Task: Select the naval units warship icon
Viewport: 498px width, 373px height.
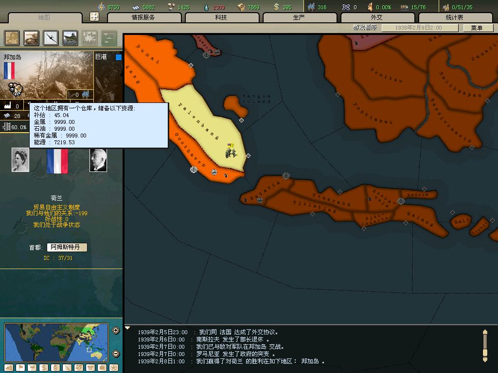Action: pos(70,38)
